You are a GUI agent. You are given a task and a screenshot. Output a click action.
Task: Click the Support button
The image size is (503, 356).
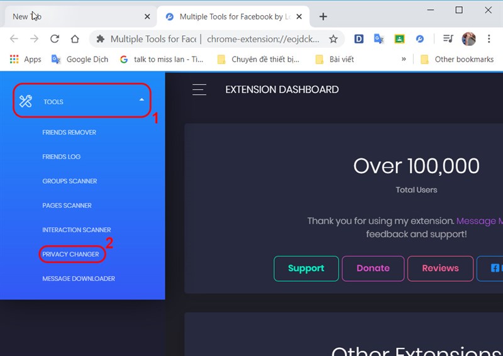pyautogui.click(x=306, y=269)
